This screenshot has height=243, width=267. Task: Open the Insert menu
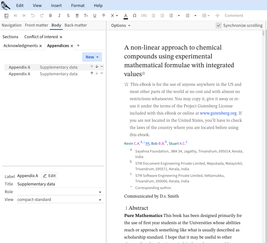[56, 6]
